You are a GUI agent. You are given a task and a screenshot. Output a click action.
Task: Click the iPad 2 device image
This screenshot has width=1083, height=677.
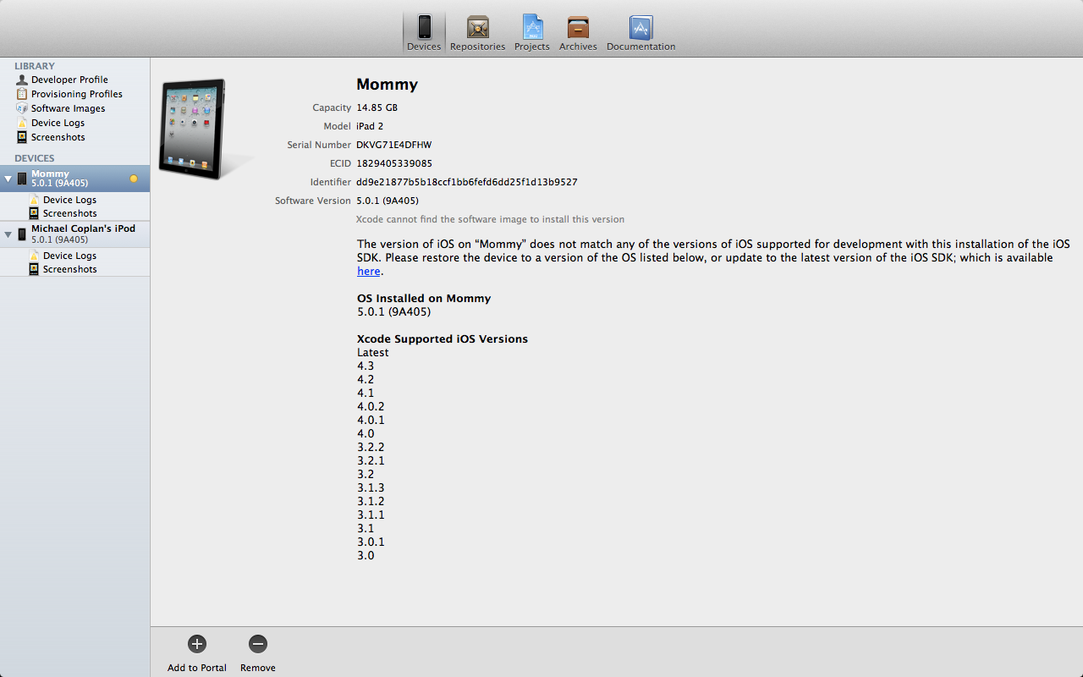[195, 129]
